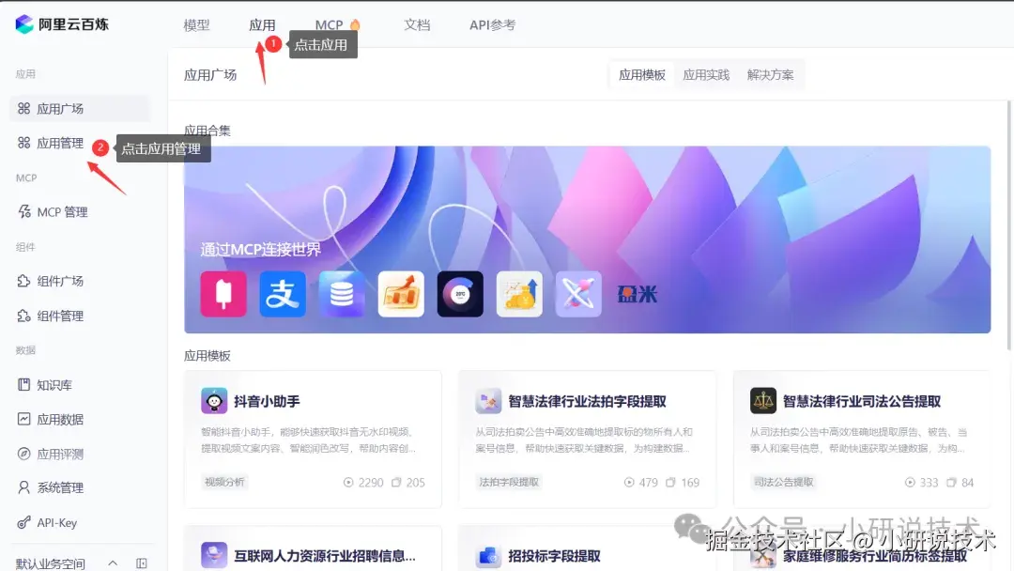The height and width of the screenshot is (571, 1014).
Task: Switch to the 解决方案 tab
Action: click(x=770, y=75)
